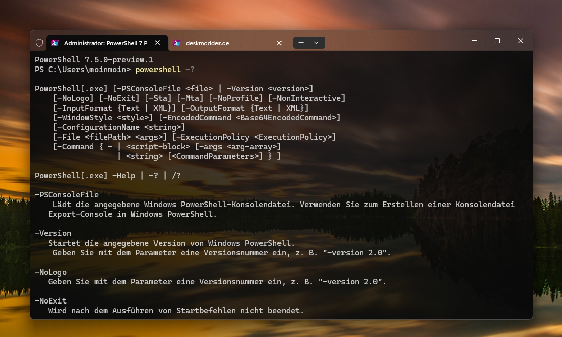Click the administrator shield icon in the tab bar
Viewport: 562px width, 337px height.
point(39,43)
